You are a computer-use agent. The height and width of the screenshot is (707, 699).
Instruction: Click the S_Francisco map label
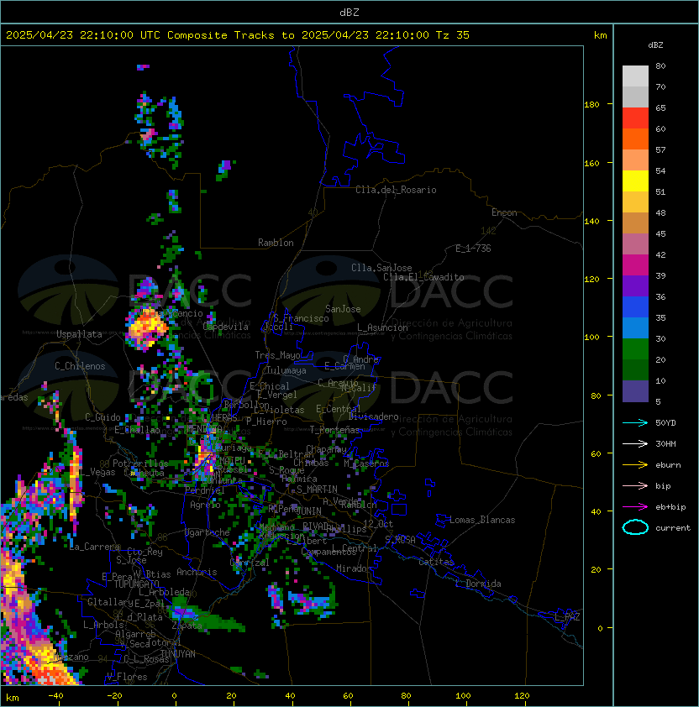click(x=301, y=319)
